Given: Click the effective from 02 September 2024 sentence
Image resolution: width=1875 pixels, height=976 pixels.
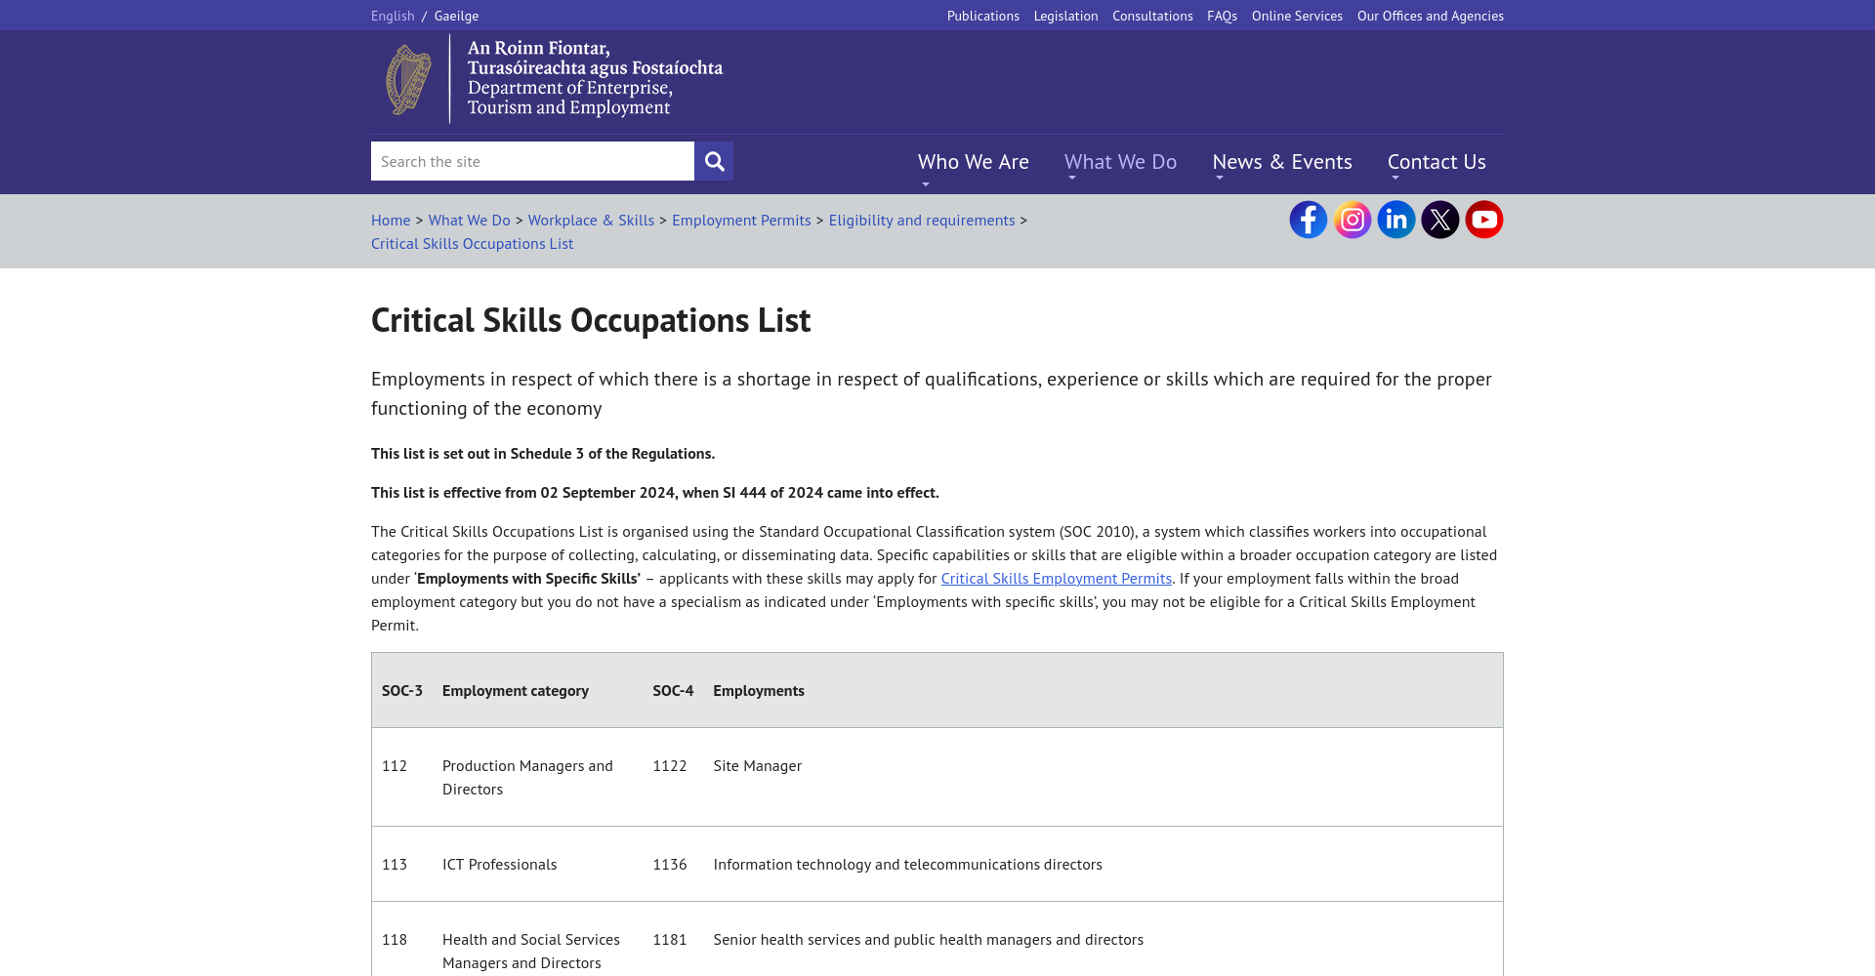Looking at the screenshot, I should (x=655, y=493).
